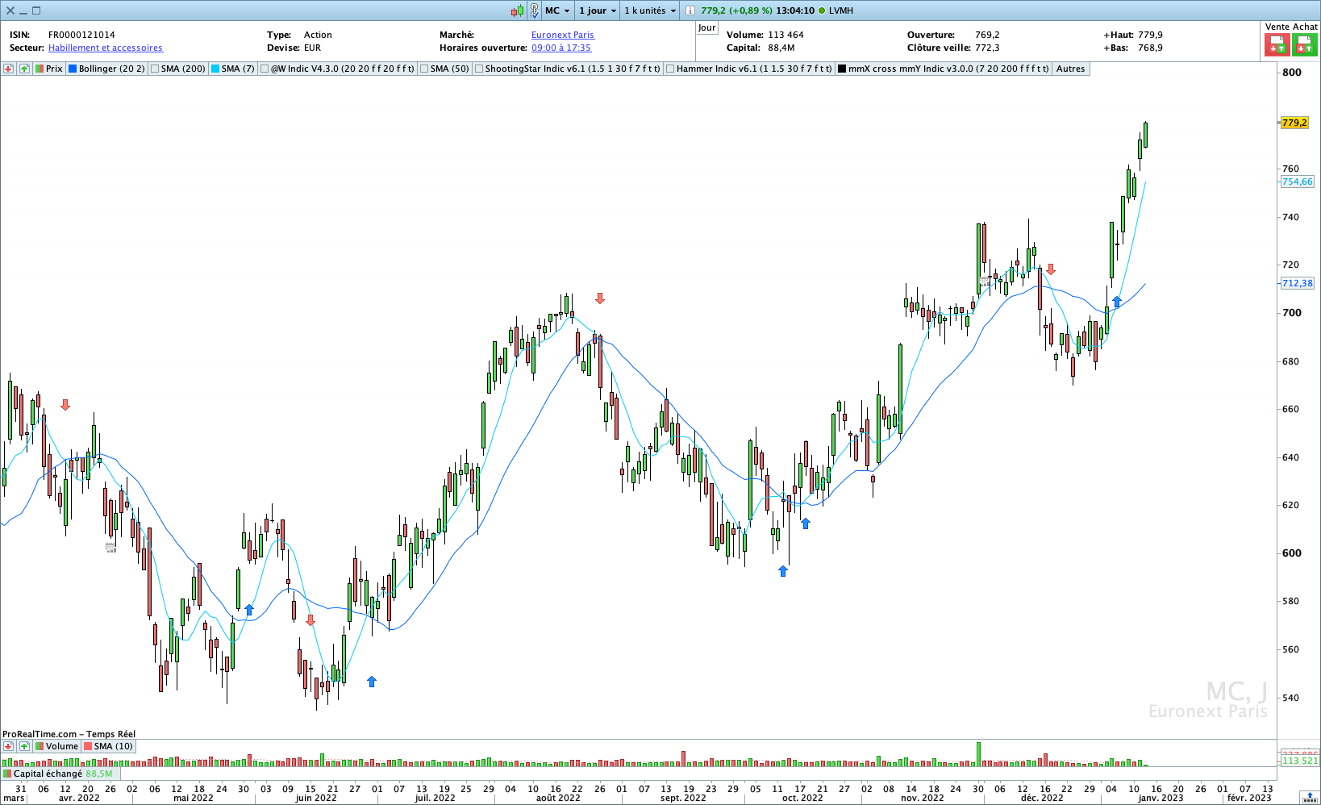1321x805 pixels.
Task: Open the 1 k unités history dropdown
Action: (x=650, y=10)
